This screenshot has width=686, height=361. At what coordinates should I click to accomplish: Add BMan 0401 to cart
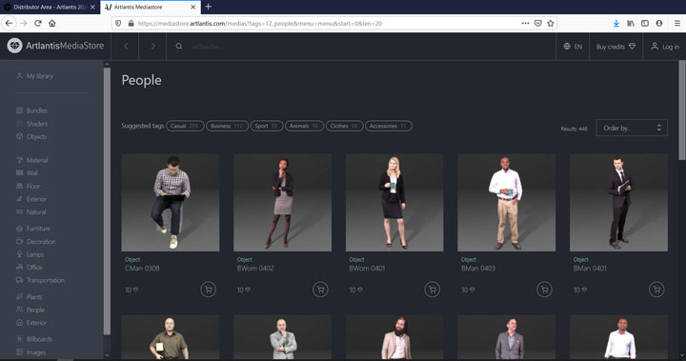click(x=656, y=290)
